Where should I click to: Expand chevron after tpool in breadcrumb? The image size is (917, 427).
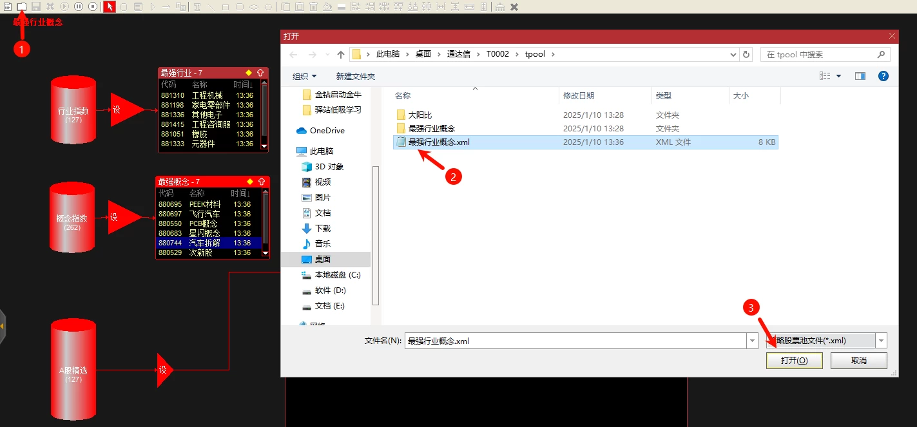pyautogui.click(x=552, y=54)
